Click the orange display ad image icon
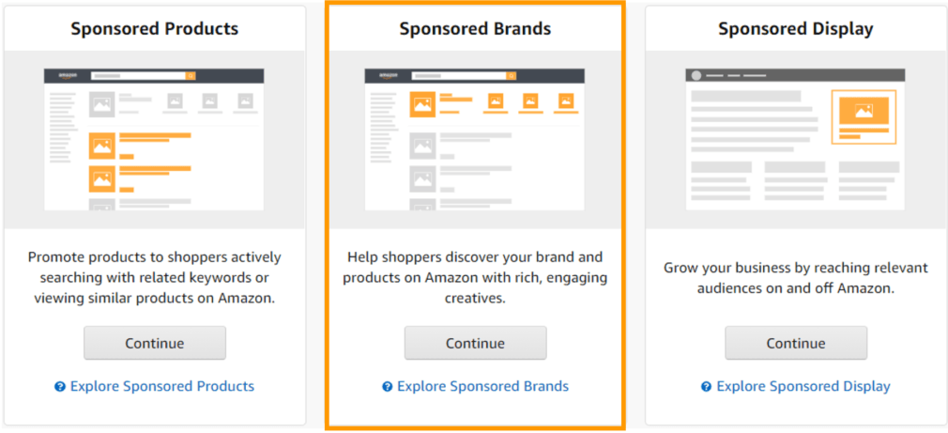 click(x=863, y=111)
